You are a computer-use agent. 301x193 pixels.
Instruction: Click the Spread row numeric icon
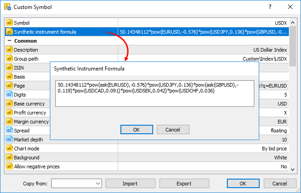(x=9, y=131)
